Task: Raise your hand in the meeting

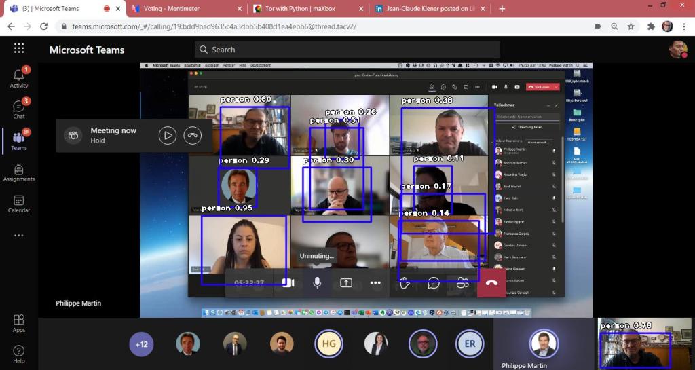Action: coord(405,283)
